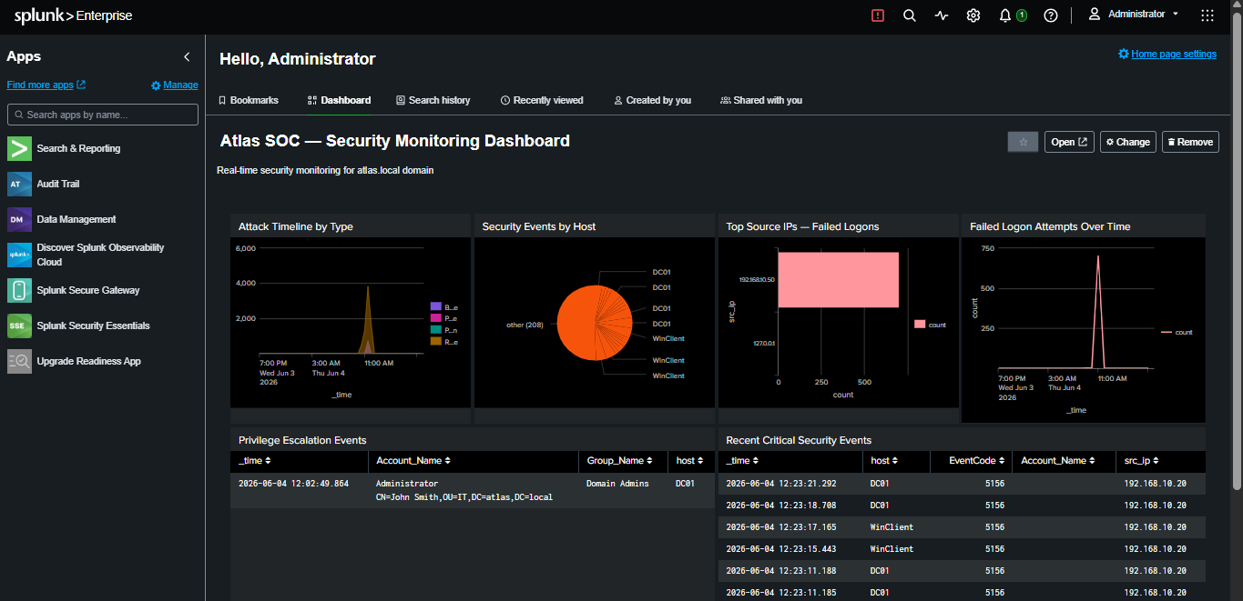The image size is (1243, 601).
Task: Open the Recently viewed tab
Action: tap(542, 100)
